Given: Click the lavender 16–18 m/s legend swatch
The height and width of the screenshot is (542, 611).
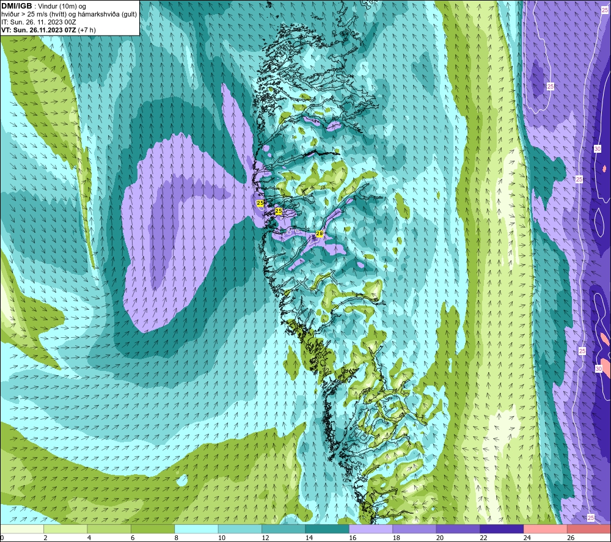Looking at the screenshot, I should tap(371, 529).
